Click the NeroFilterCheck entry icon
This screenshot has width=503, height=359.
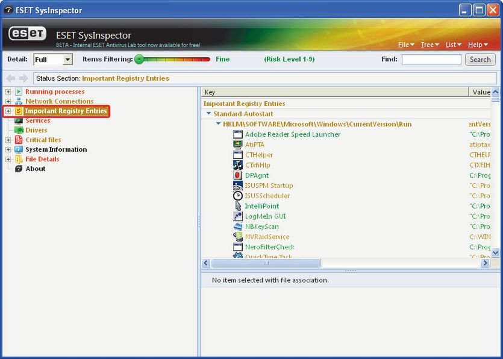[238, 247]
